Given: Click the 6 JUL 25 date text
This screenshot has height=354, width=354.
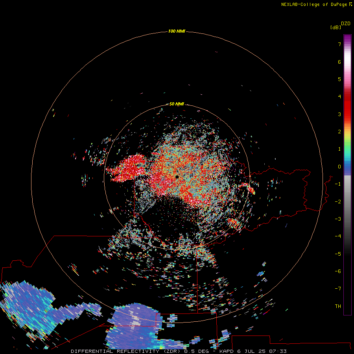Looking at the screenshot, I should 252,351.
